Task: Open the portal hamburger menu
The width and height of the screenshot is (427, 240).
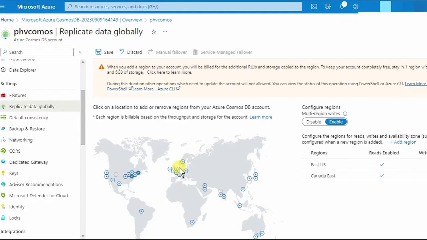Action: 3,6
